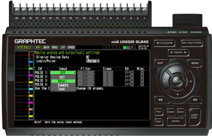Click the down arrow direction key

click(x=177, y=95)
